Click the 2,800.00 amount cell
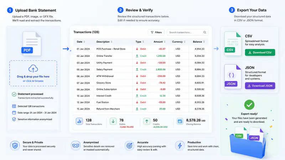The image size is (285, 160). (161, 69)
